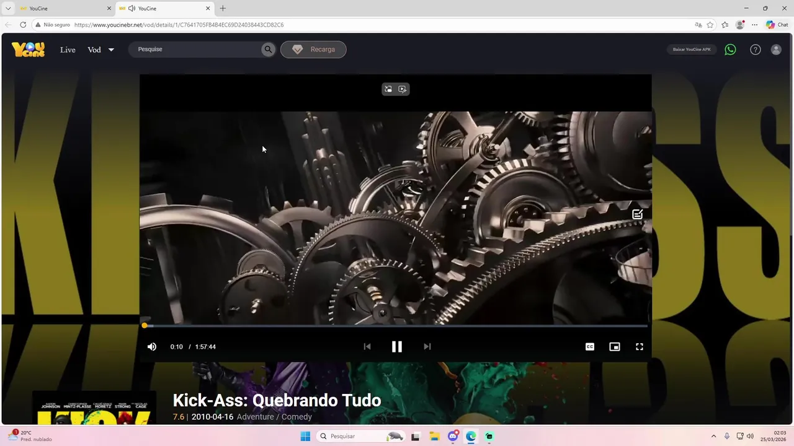Click the Adventure / Comedy genre text
Image resolution: width=794 pixels, height=446 pixels.
point(274,417)
